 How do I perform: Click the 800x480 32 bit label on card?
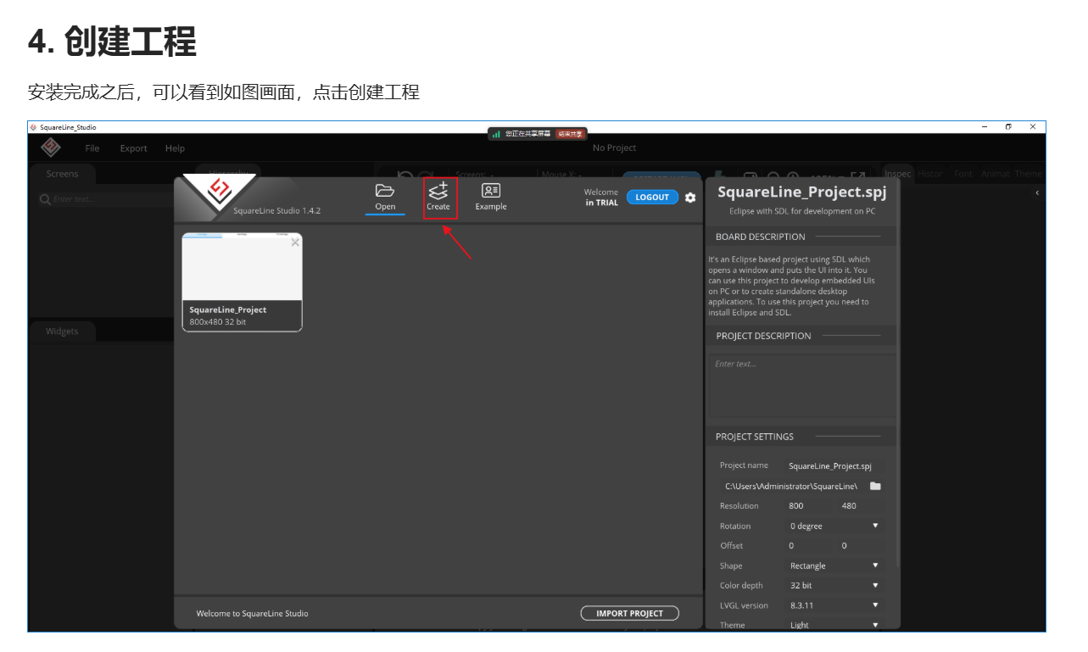[218, 322]
